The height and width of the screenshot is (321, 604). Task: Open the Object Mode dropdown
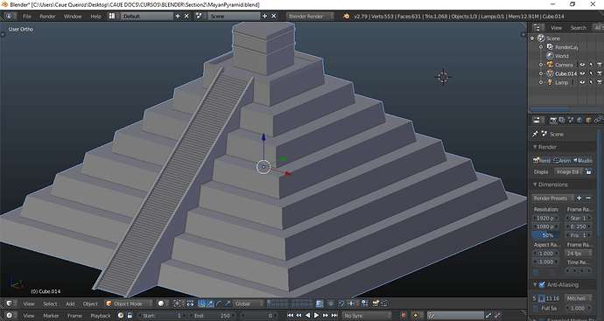coord(129,304)
